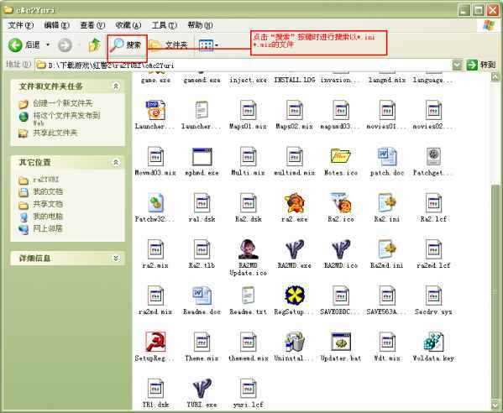Open the Back button history dropdown arrow
503x413 pixels.
[x=48, y=44]
